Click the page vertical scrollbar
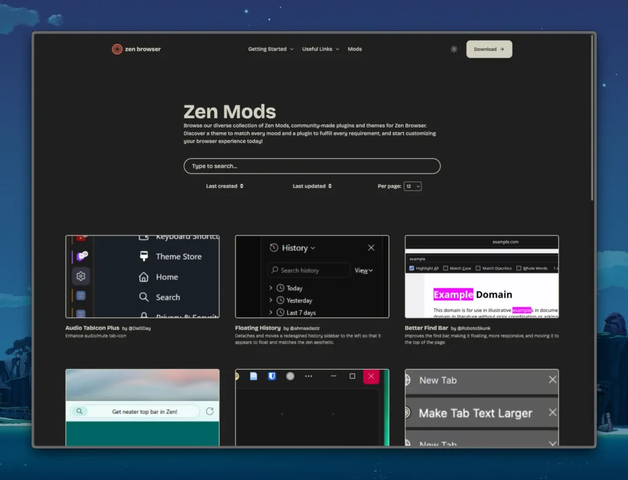This screenshot has width=628, height=480. (592, 117)
